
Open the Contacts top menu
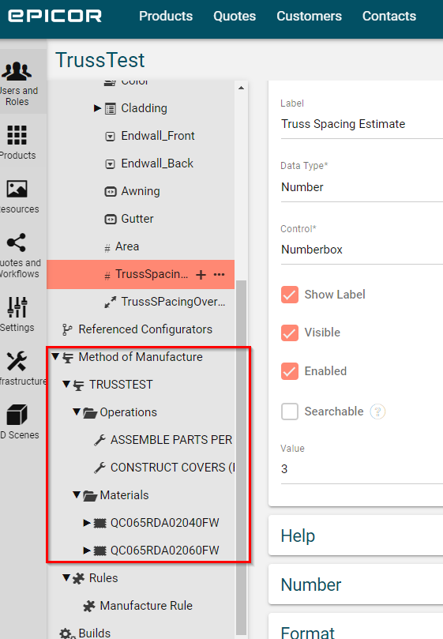coord(389,16)
